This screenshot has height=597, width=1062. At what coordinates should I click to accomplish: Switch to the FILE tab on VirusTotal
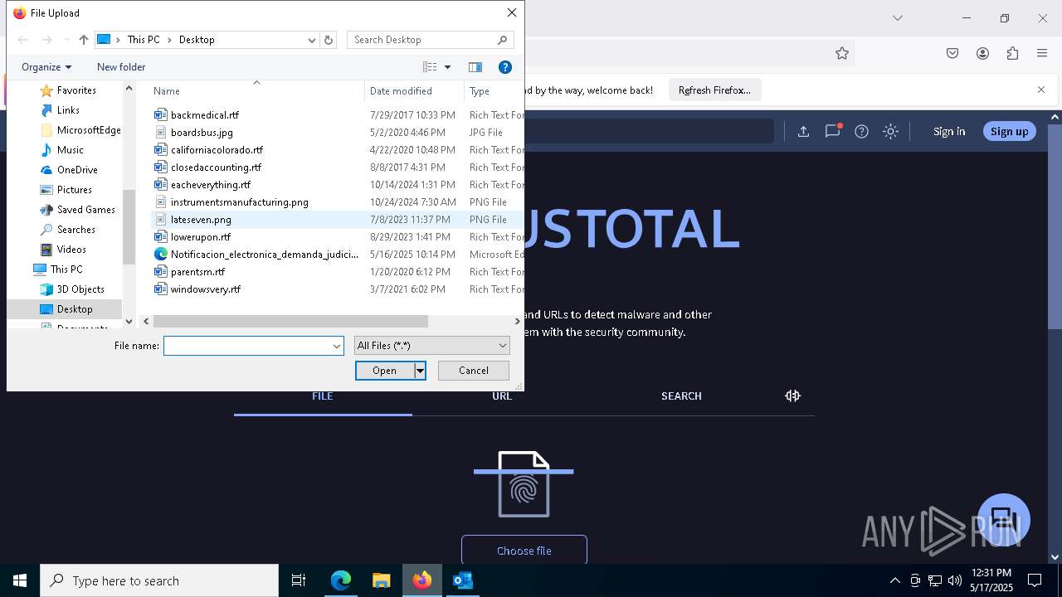click(x=323, y=396)
